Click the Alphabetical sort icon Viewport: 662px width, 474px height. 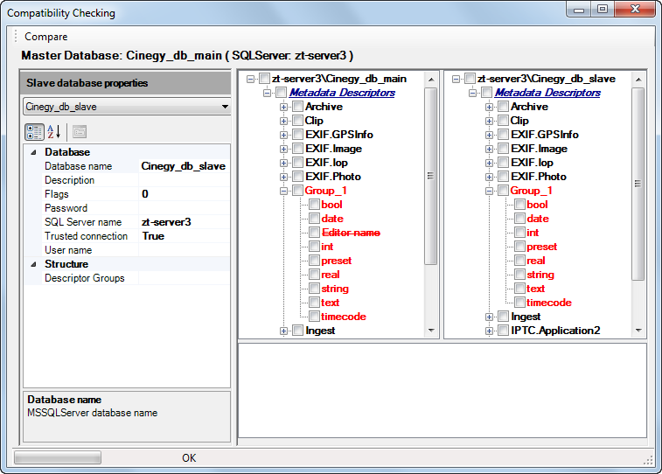point(54,132)
